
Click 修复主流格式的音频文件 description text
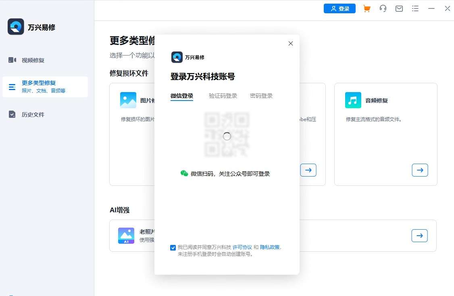(x=373, y=119)
